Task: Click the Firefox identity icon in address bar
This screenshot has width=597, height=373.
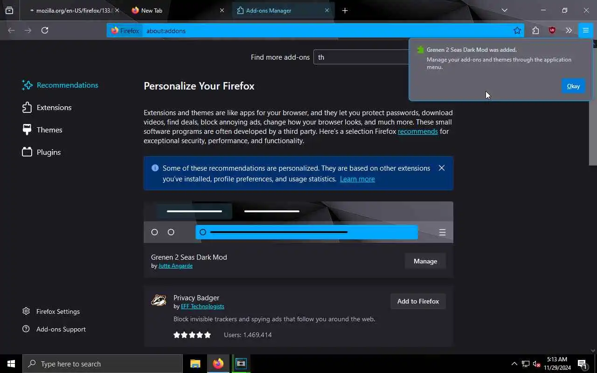Action: tap(125, 31)
